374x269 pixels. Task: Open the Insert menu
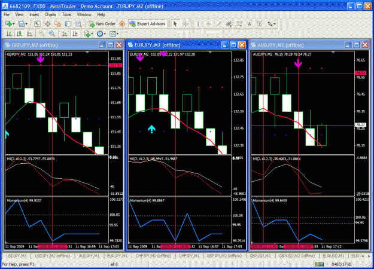34,14
